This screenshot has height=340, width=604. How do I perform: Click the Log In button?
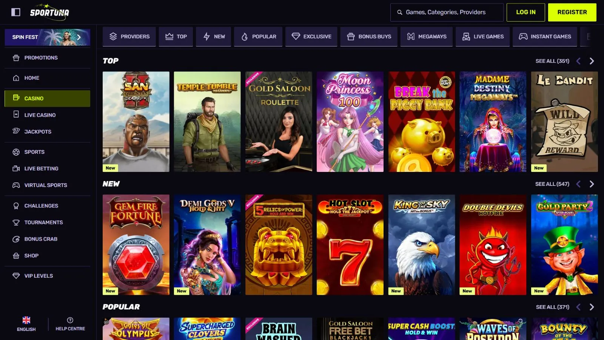coord(525,12)
